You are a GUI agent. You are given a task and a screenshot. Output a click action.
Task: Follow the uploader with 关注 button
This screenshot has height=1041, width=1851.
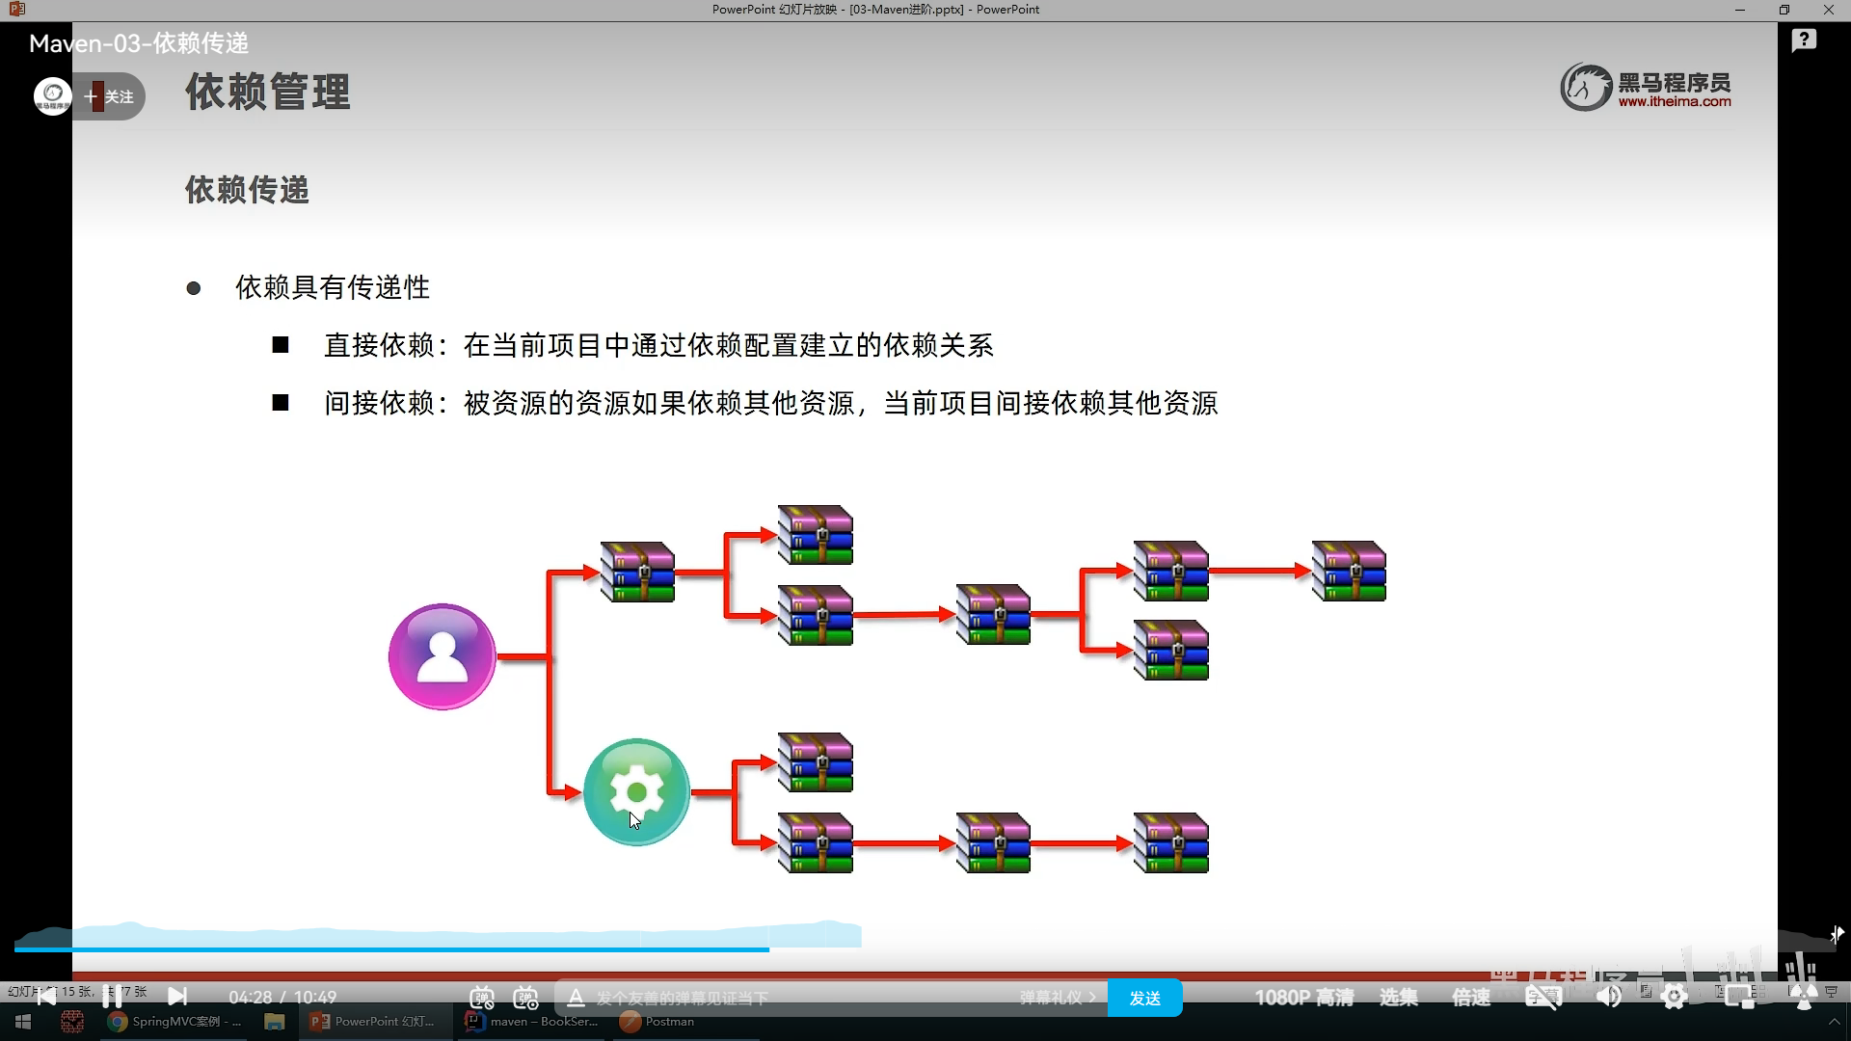coord(112,96)
